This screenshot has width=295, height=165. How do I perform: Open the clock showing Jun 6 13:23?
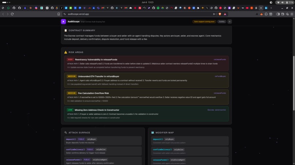147,3
